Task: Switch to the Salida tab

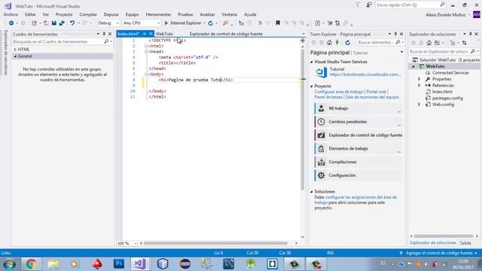Action: tap(465, 242)
